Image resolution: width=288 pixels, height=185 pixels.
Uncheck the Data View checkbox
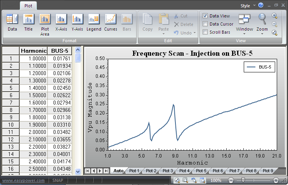pyautogui.click(x=205, y=16)
